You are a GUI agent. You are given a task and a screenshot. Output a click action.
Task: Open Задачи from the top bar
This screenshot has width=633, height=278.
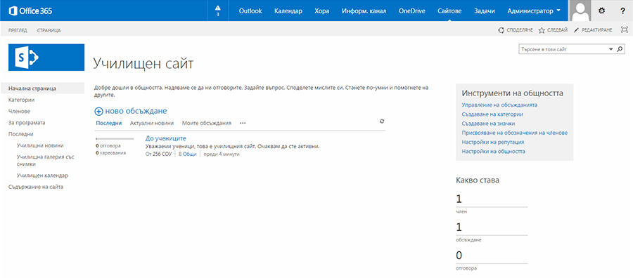pyautogui.click(x=485, y=11)
